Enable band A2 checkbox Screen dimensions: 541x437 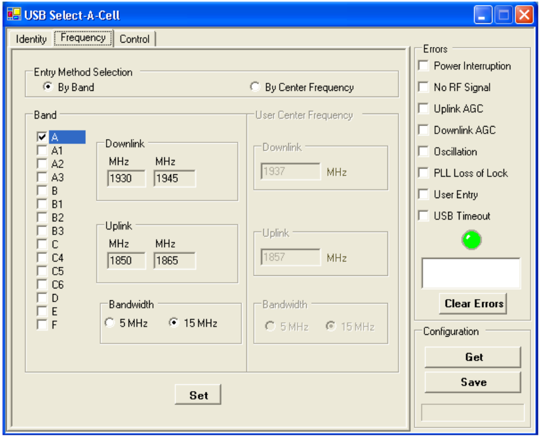click(x=42, y=164)
